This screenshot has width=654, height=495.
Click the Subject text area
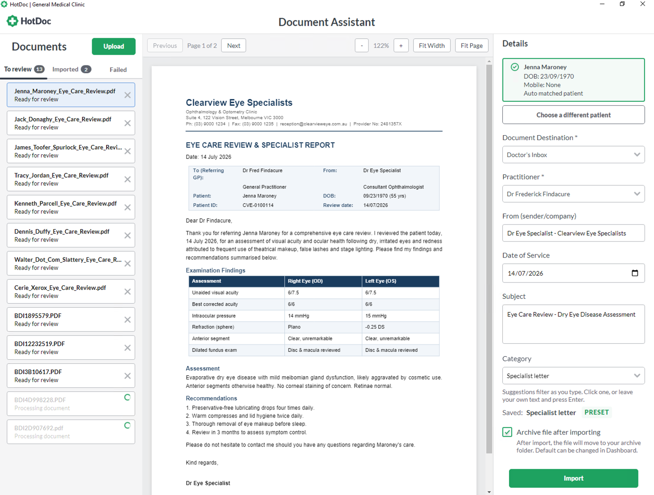pos(573,324)
